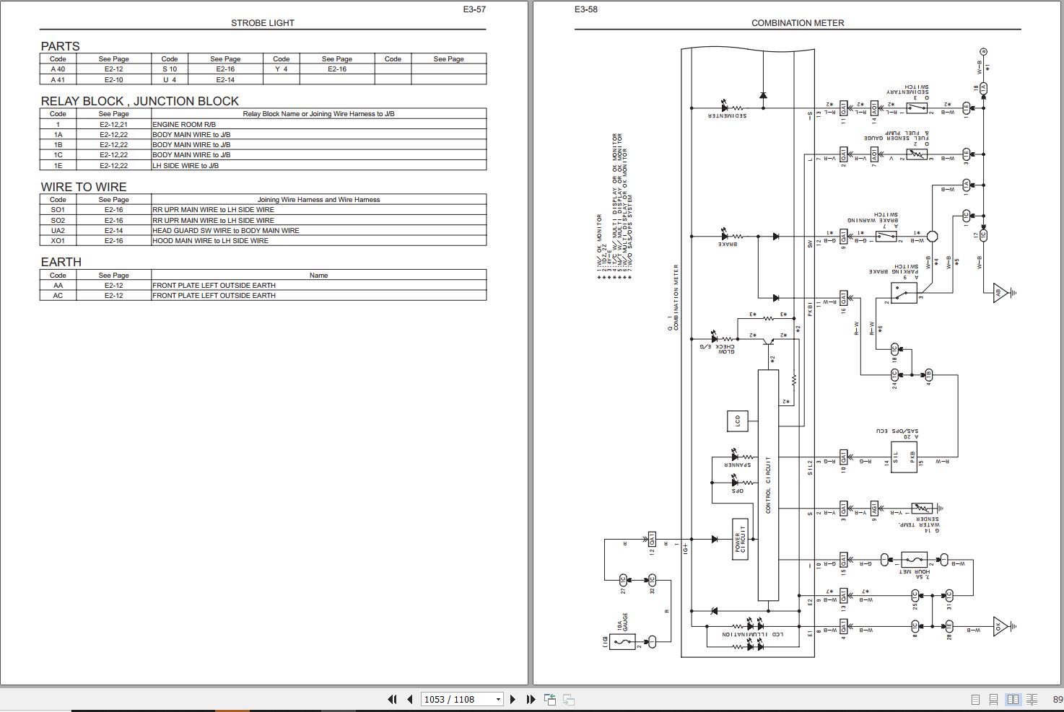Click the POWER CIRCUIT block in diagram
This screenshot has width=1064, height=712.
[740, 539]
